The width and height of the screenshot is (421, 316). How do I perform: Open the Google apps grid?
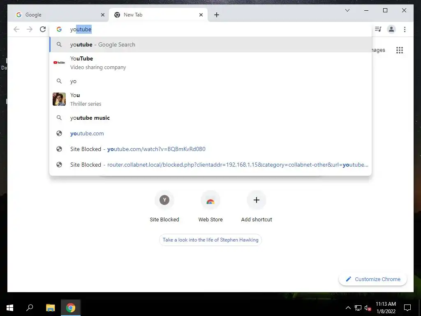400,50
